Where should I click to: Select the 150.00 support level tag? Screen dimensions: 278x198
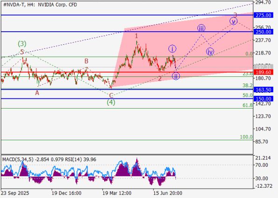coord(263,99)
